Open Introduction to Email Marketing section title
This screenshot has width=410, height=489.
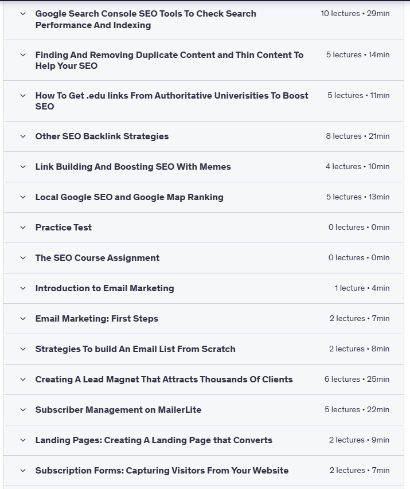click(x=104, y=288)
